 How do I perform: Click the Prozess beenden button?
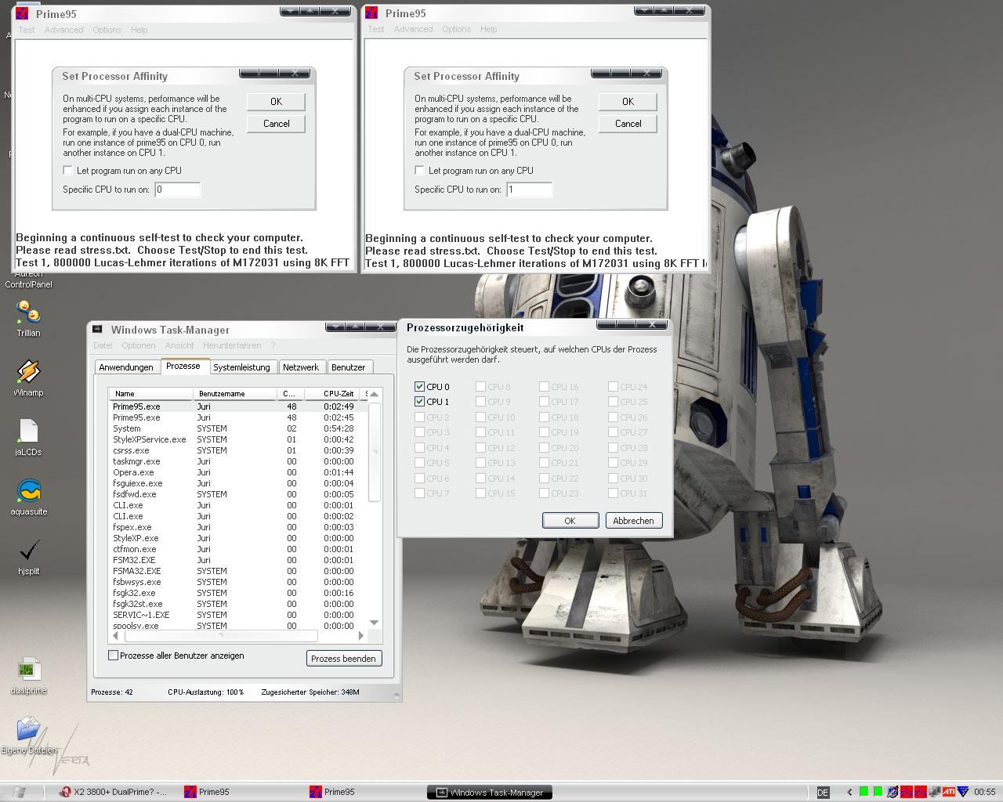[343, 658]
